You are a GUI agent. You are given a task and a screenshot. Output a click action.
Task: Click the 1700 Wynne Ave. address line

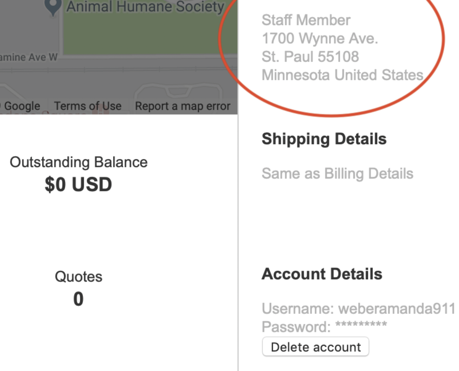point(320,38)
